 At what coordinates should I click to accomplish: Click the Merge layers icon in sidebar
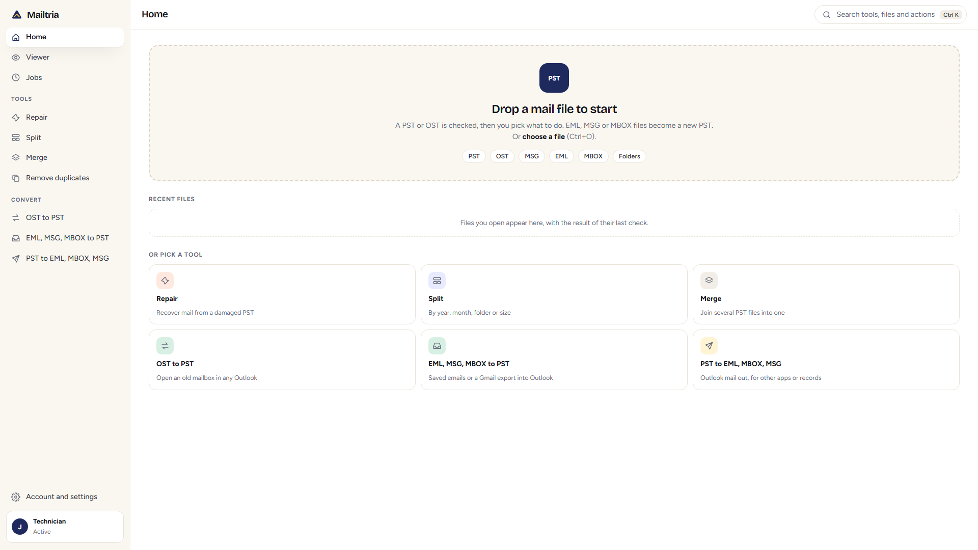pyautogui.click(x=16, y=158)
